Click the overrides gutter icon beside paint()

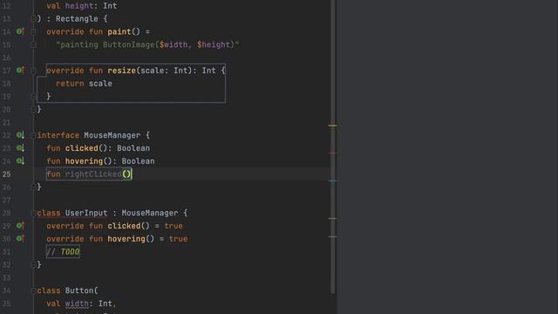click(x=20, y=31)
